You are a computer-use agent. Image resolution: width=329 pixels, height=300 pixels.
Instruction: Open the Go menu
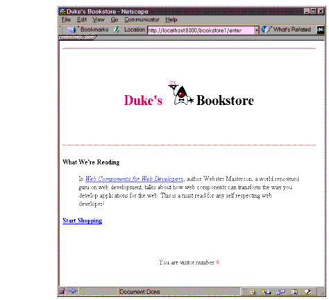click(115, 19)
